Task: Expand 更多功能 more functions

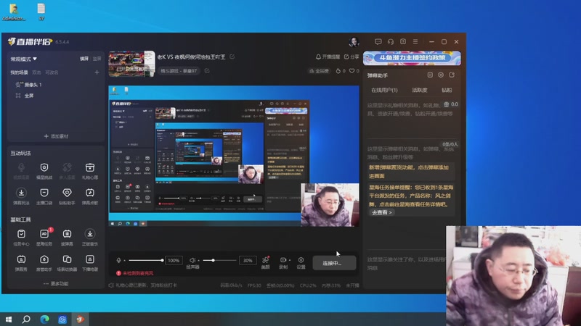Action: coord(56,283)
